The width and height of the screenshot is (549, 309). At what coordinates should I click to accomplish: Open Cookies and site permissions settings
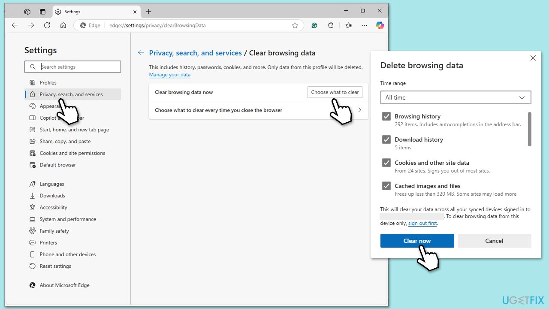coord(72,153)
